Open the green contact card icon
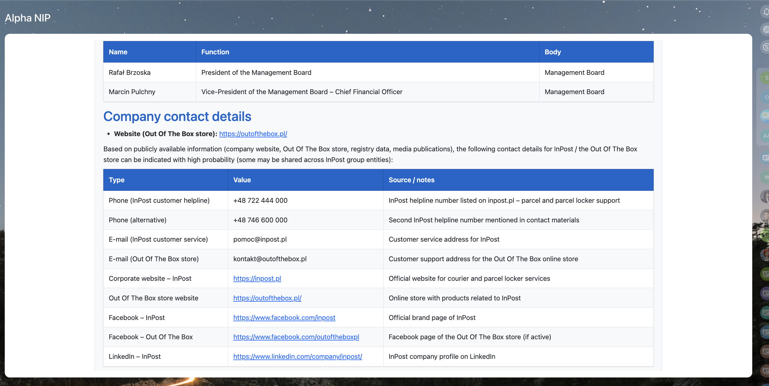Image resolution: width=769 pixels, height=386 pixels. tap(766, 274)
